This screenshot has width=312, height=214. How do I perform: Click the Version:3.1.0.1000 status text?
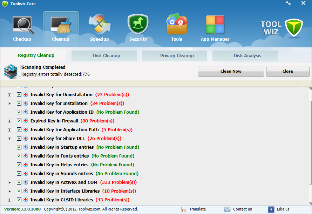point(22,209)
